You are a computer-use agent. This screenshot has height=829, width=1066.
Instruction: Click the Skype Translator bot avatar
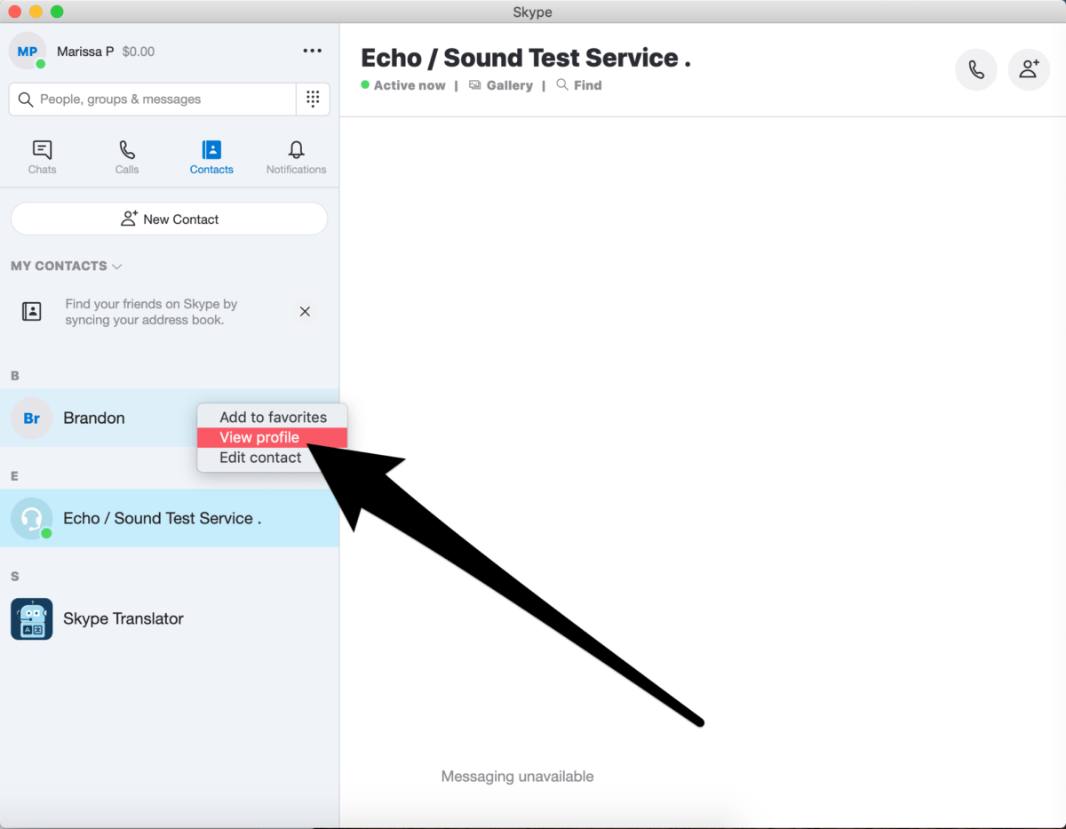pos(31,618)
